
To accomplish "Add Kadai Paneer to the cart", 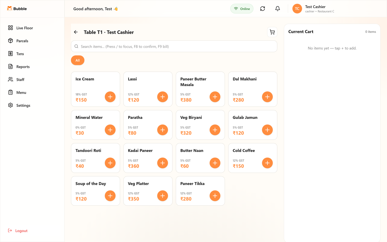I will [x=163, y=163].
